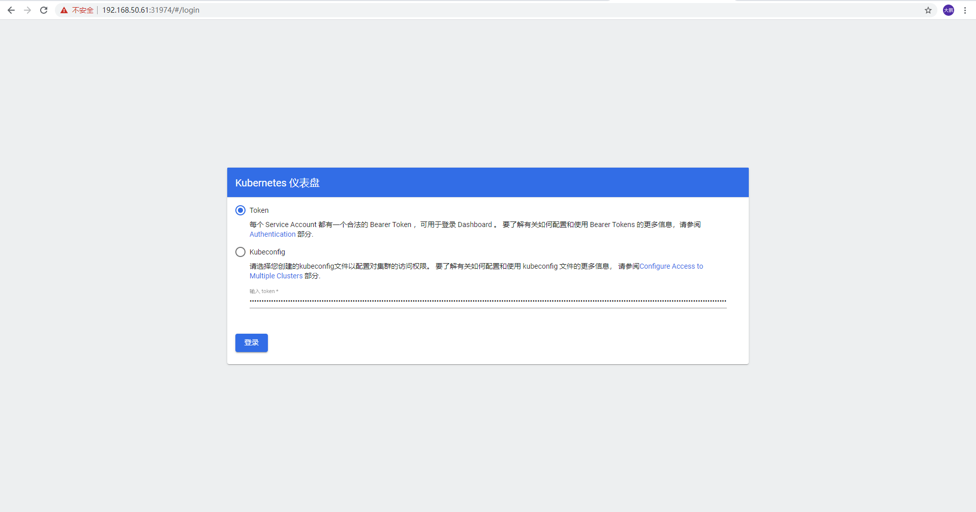976x512 pixels.
Task: Open the Authentication documentation link
Action: [x=272, y=234]
